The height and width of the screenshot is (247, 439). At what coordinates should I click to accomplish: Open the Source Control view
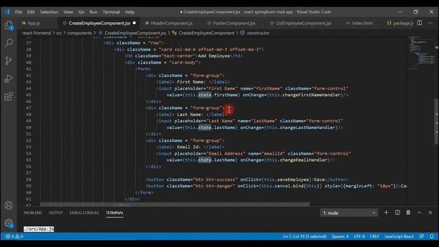pos(9,60)
